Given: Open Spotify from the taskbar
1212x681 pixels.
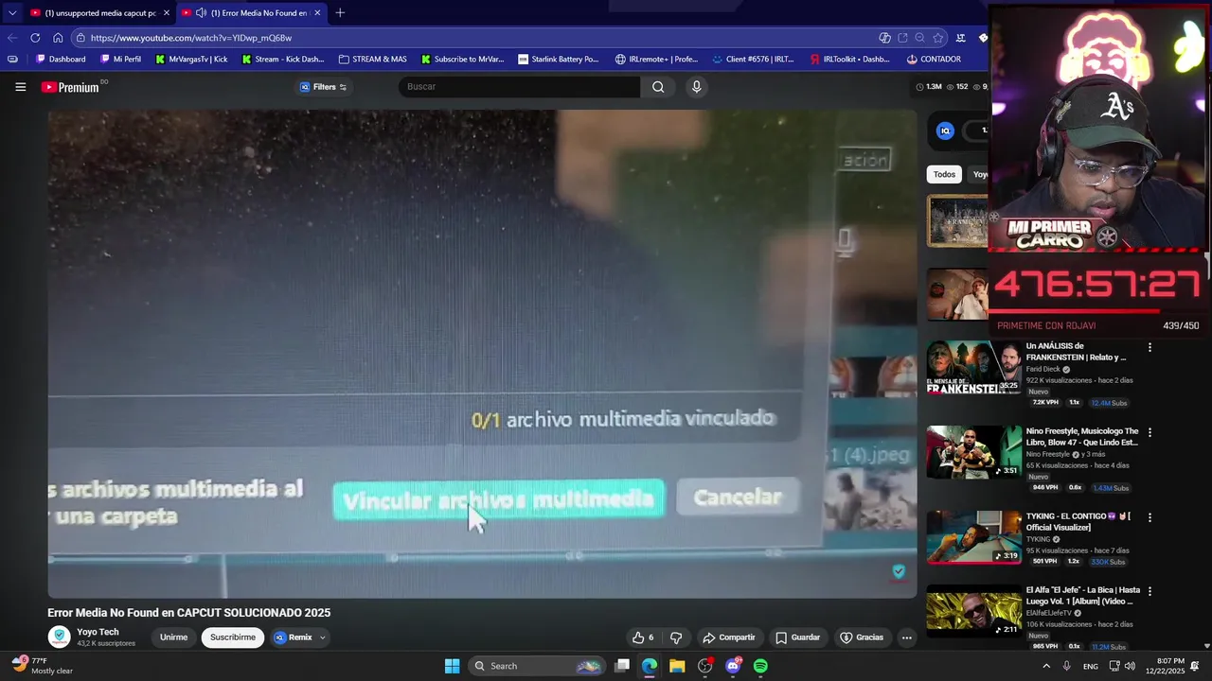Looking at the screenshot, I should 760,666.
